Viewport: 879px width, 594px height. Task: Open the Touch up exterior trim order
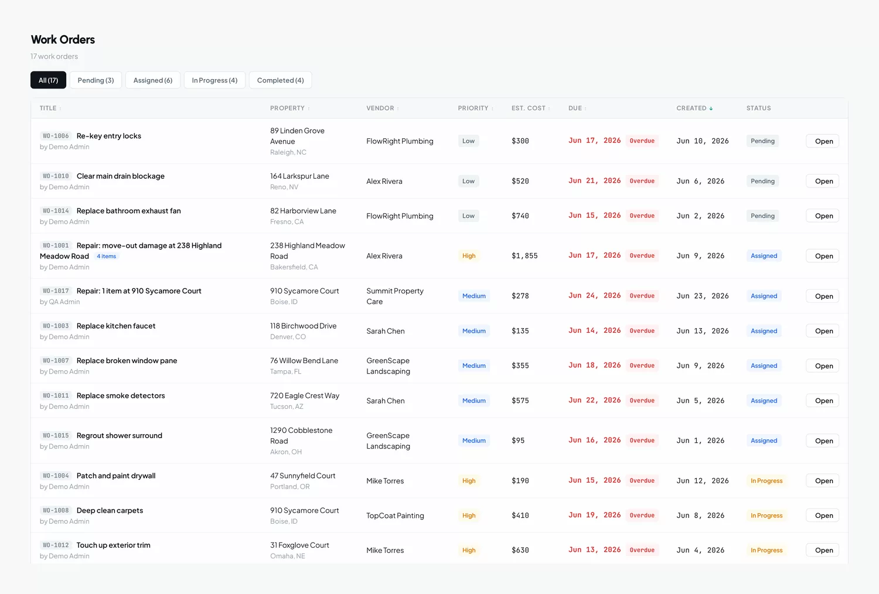pos(823,550)
